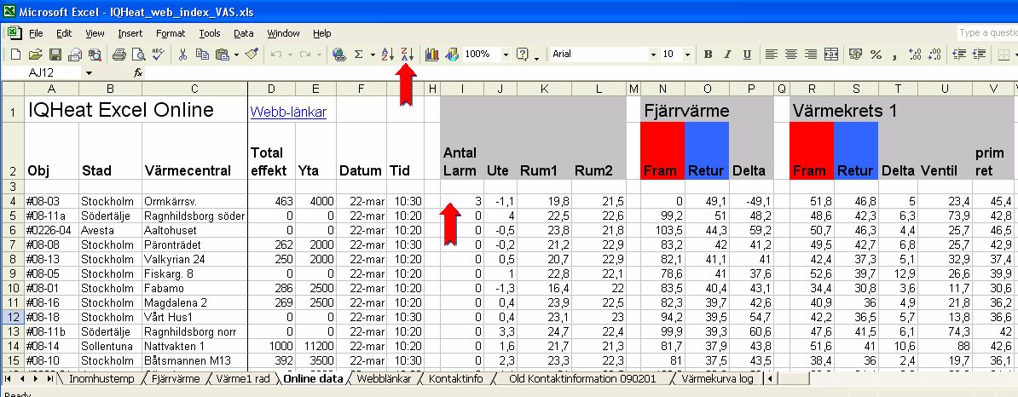Show the Drawing toolbar

tap(452, 55)
